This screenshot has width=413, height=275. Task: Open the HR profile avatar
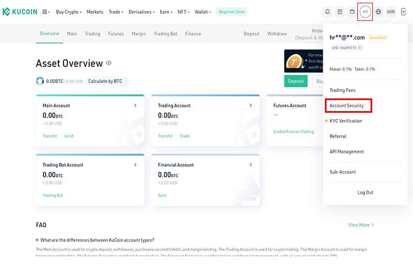365,12
